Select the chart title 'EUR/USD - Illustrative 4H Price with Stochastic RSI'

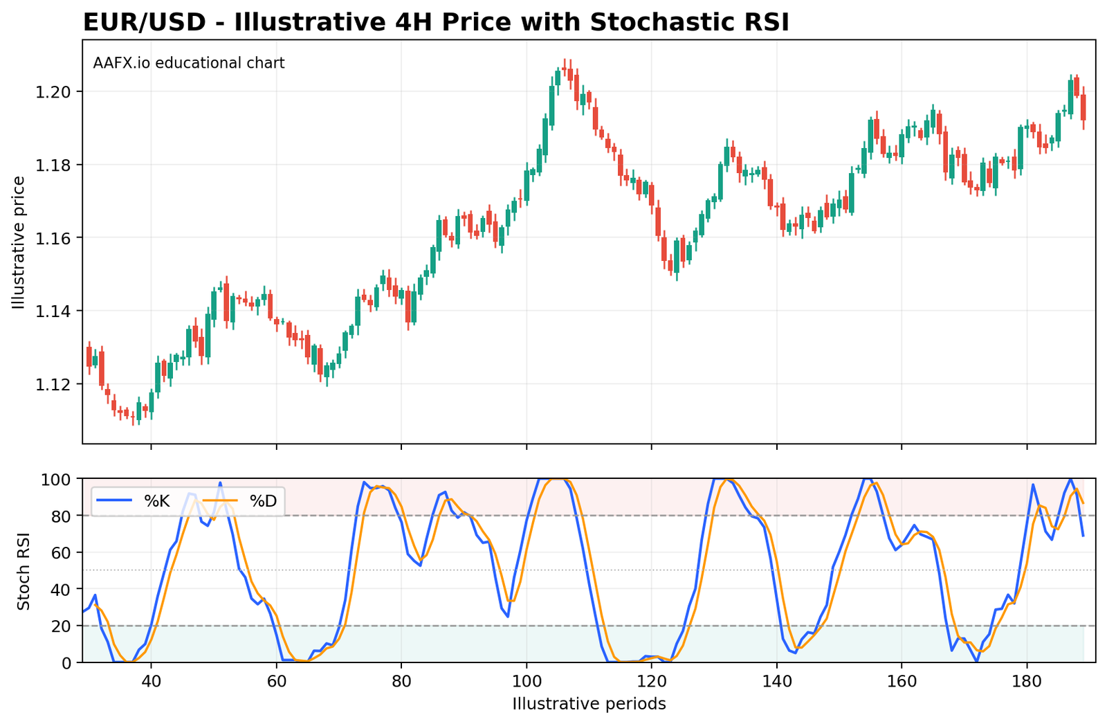coord(436,22)
